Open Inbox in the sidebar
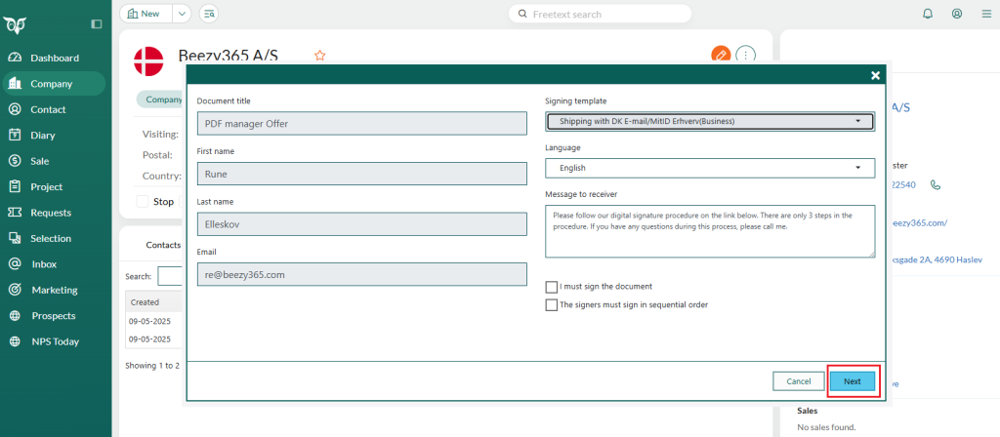1000x437 pixels. click(x=55, y=263)
